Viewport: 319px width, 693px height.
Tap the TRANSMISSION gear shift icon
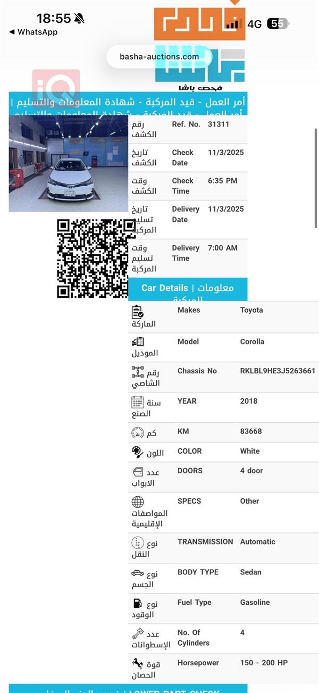138,543
